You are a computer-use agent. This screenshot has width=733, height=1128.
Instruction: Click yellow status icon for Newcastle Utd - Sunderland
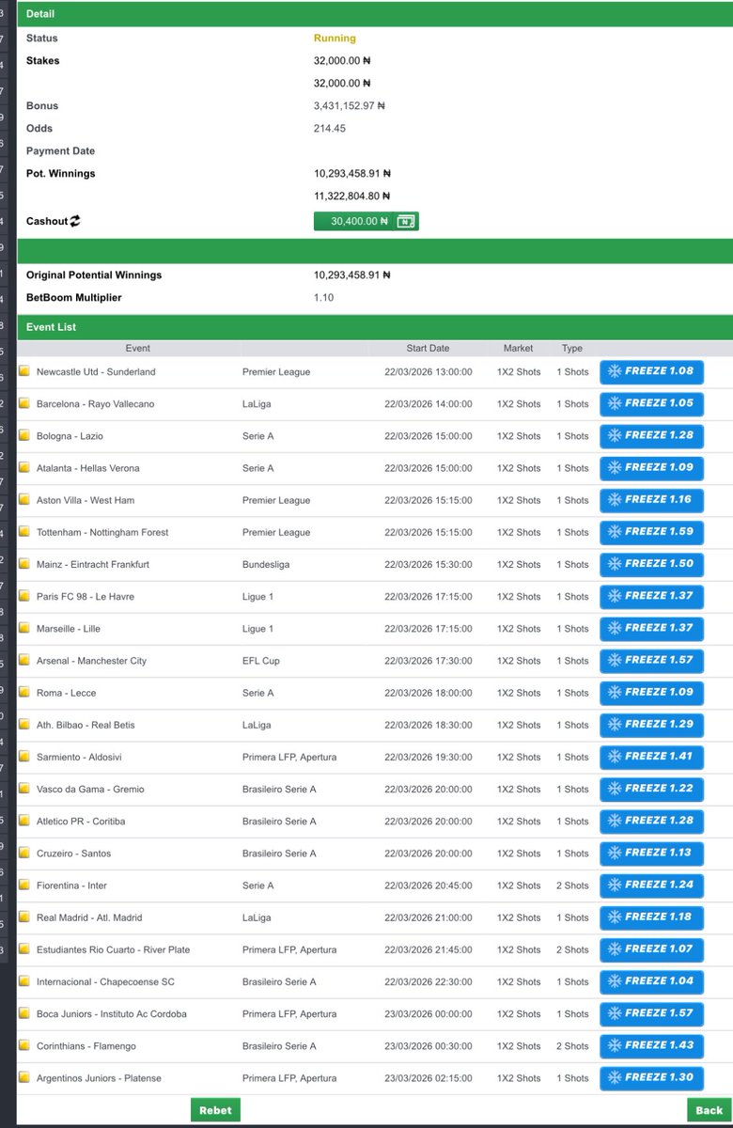point(24,371)
